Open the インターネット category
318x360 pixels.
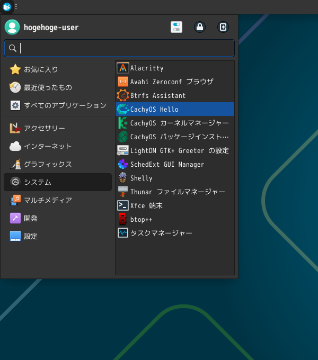pos(58,146)
